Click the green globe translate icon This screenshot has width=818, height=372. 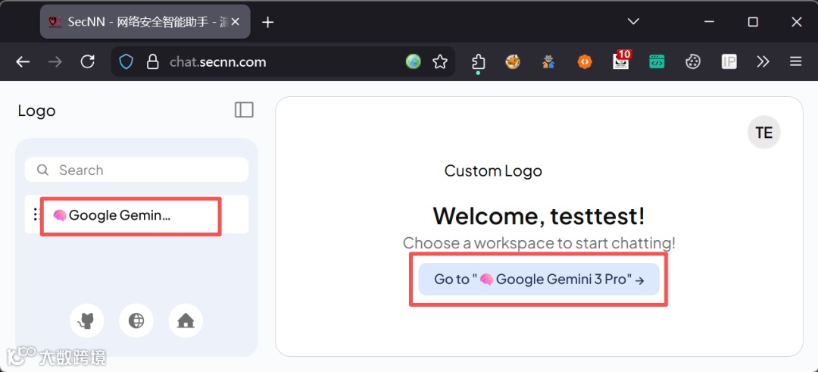(x=414, y=62)
